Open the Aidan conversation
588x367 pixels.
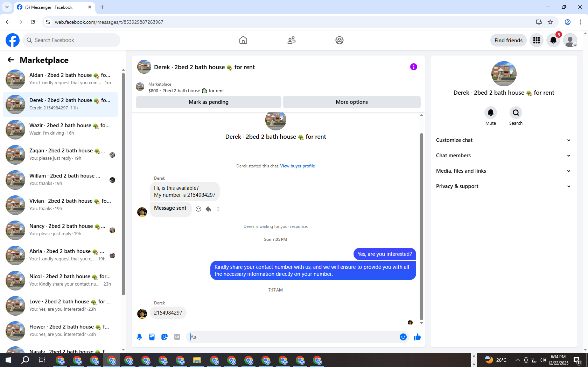coord(60,79)
